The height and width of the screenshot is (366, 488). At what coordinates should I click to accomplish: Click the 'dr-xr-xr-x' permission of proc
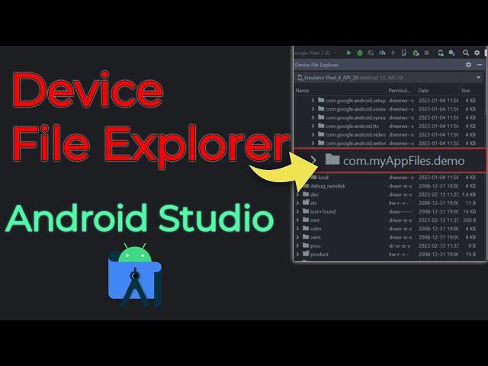pyautogui.click(x=400, y=246)
